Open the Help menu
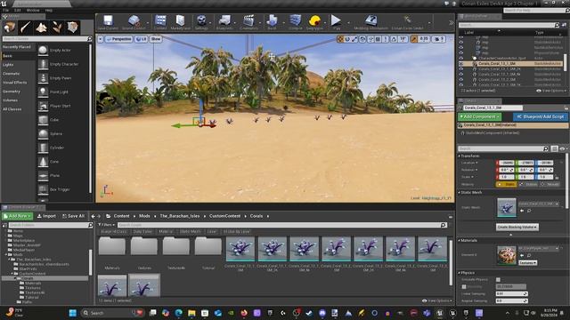The image size is (570, 320). 49,11
